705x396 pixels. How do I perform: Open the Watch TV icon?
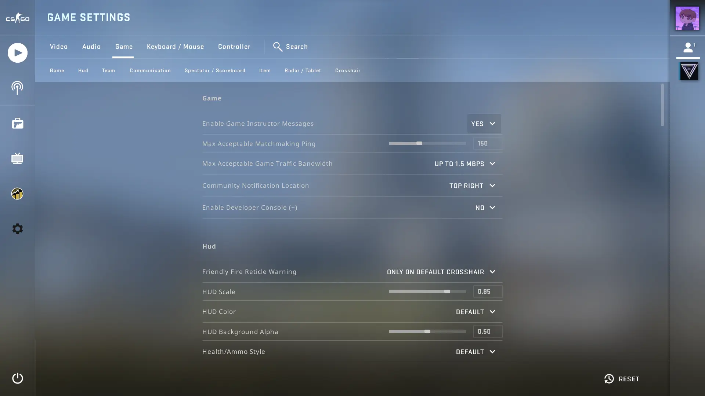[17, 158]
